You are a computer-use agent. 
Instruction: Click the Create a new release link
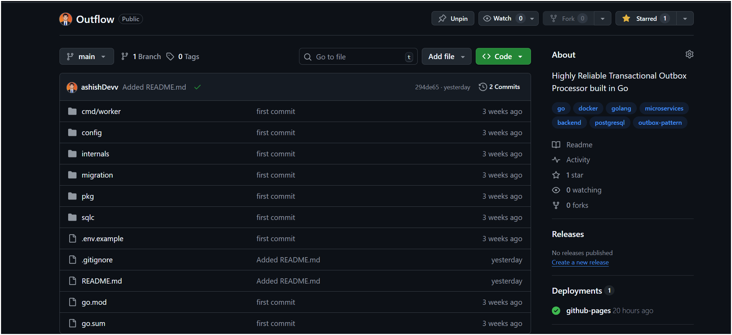[580, 262]
